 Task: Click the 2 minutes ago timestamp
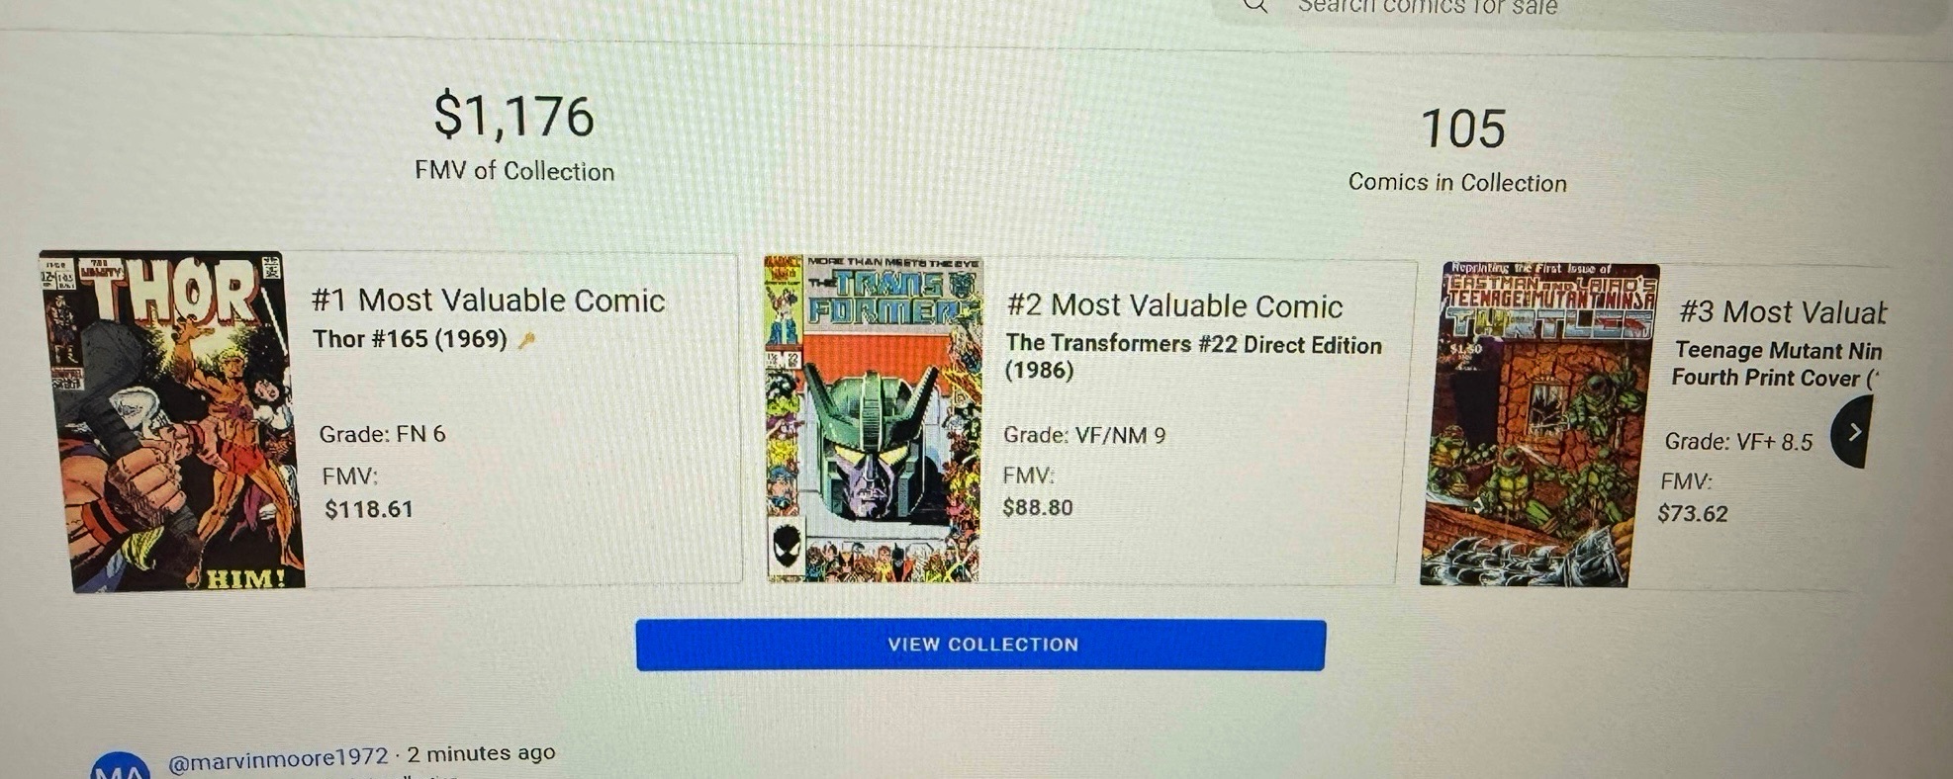481,753
